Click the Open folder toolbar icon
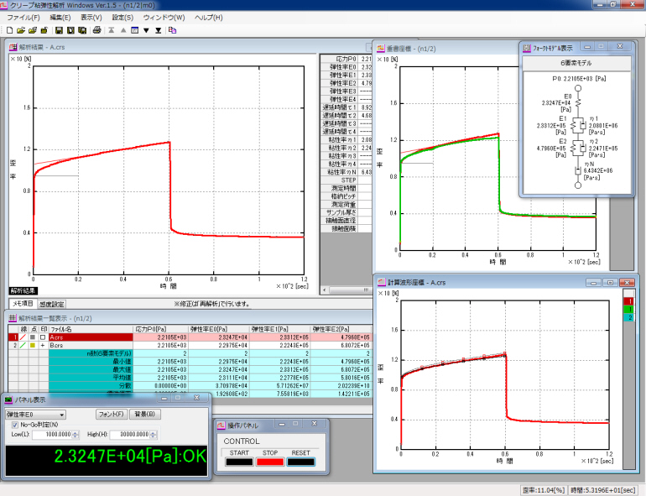 [x=19, y=30]
